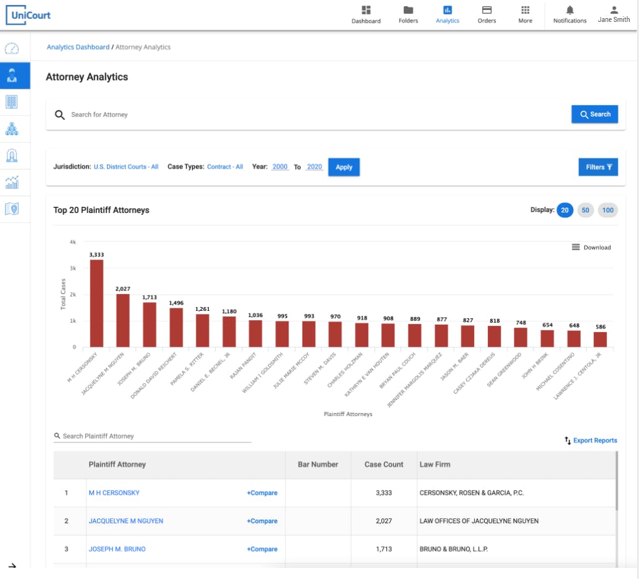The width and height of the screenshot is (639, 586).
Task: Sort by the Bar Number column header
Action: tap(318, 464)
